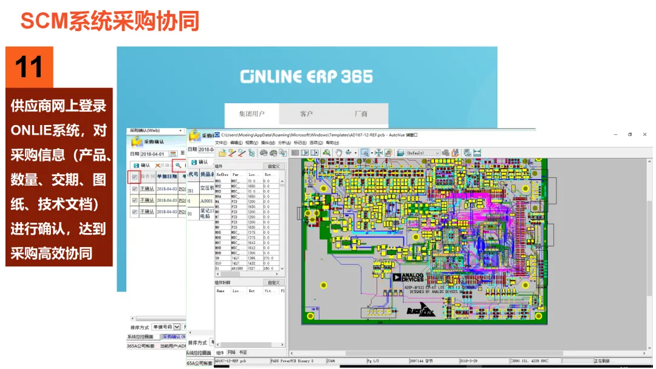Open the 帮助(H) menu in AutoVue
656x369 pixels.
[x=332, y=143]
